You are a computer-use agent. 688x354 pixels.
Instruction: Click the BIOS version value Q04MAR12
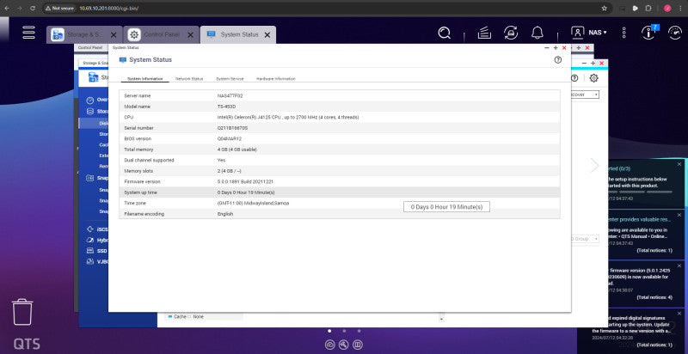(230, 139)
